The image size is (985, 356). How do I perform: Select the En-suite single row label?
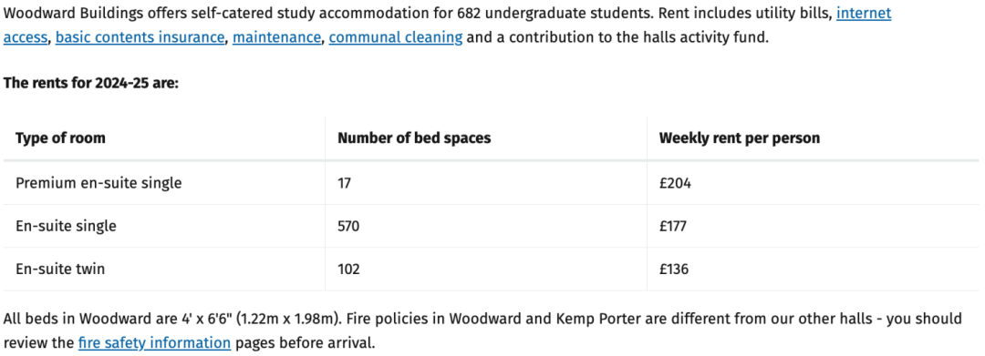66,226
